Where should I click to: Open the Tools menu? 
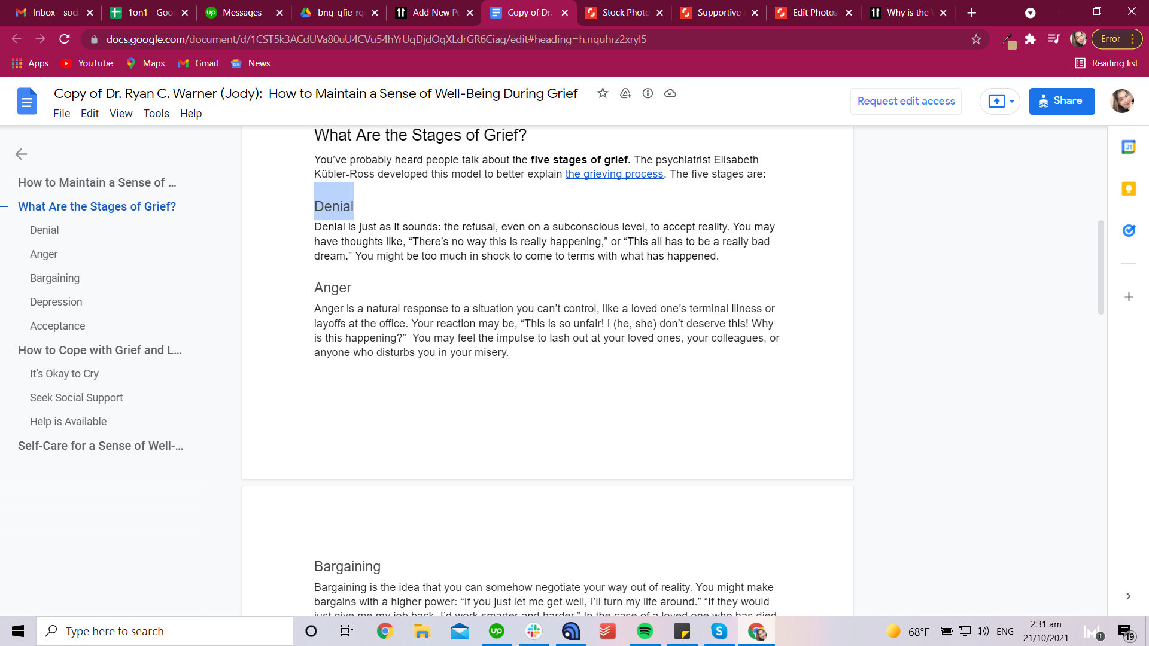(156, 114)
